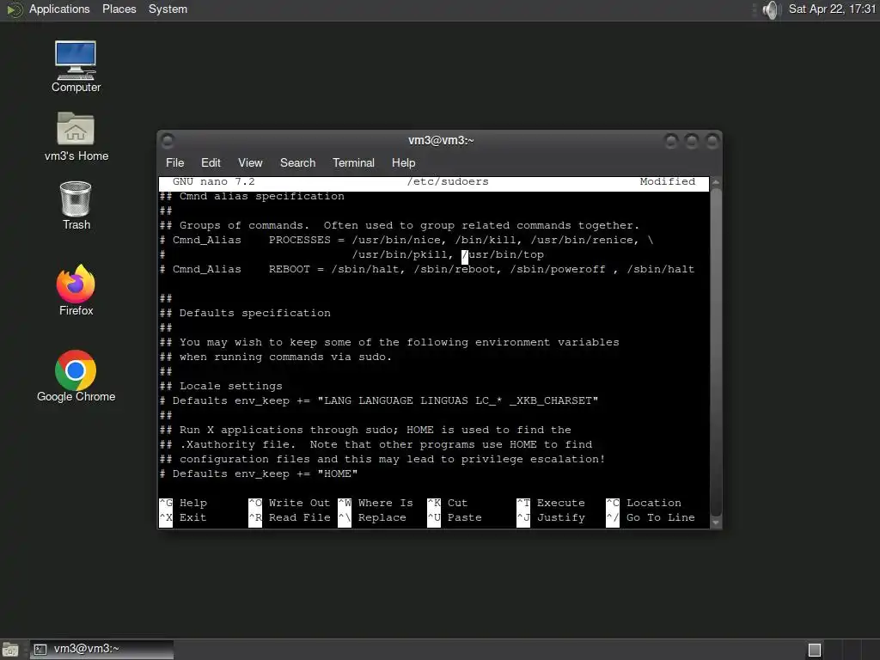The width and height of the screenshot is (880, 660).
Task: Click '/sbin/poweroff' in the REBOOT line
Action: (558, 269)
